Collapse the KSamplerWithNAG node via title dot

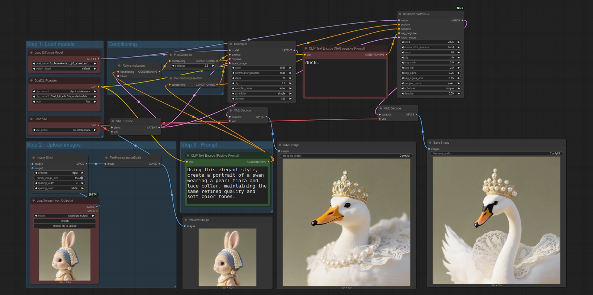click(x=400, y=14)
